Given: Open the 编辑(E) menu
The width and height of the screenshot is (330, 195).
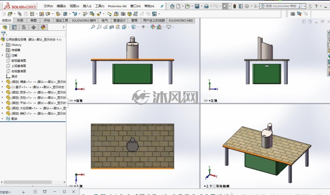Looking at the screenshot, I should tap(61, 6).
